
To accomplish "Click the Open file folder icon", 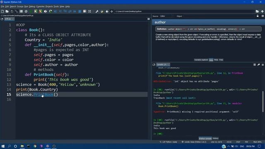I will (7, 11).
